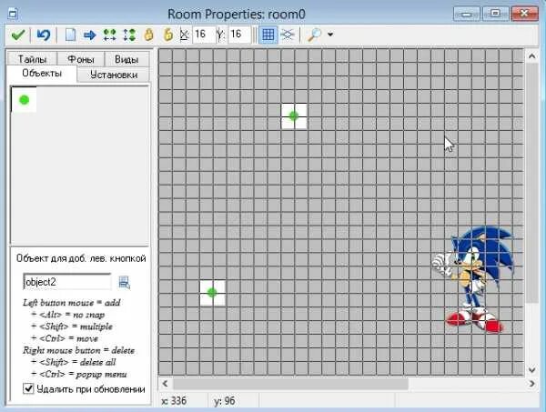Switch to the Виды tab
546x412 pixels.
(x=126, y=59)
